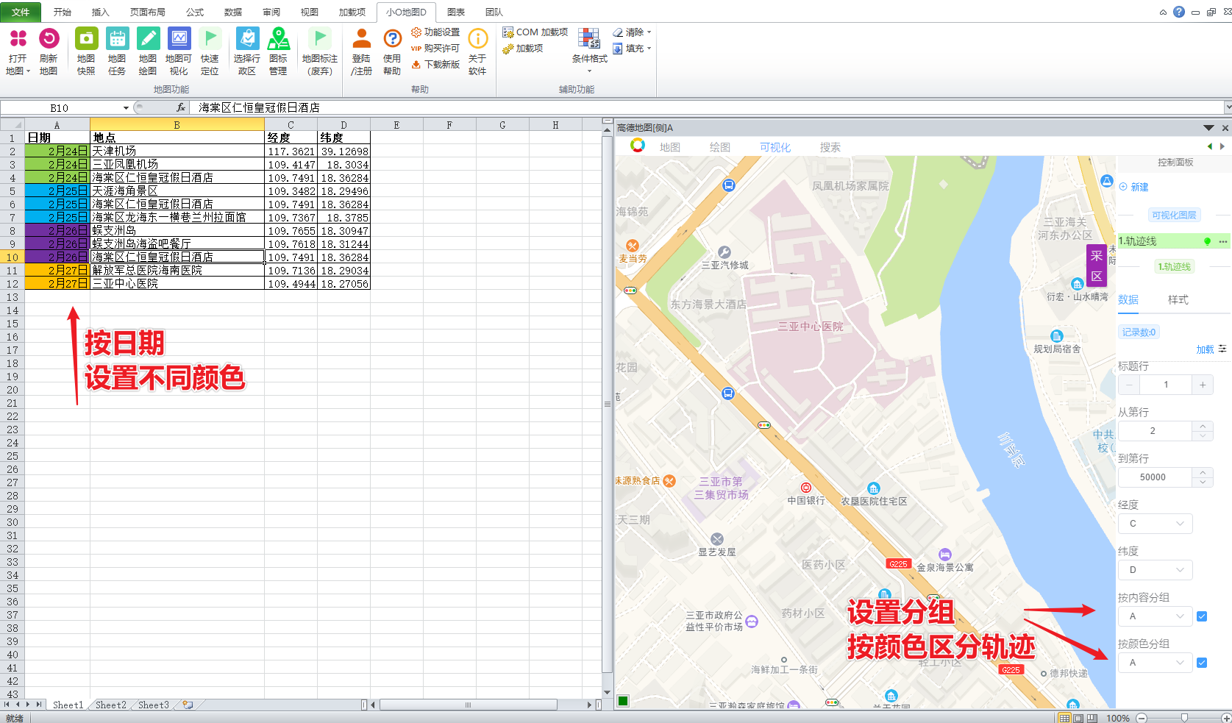The height and width of the screenshot is (723, 1232).
Task: Insert a new worksheet with the sheet tab icon
Action: coord(188,705)
